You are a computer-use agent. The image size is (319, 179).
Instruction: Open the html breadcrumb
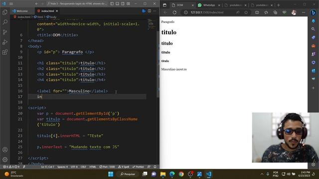(39, 17)
